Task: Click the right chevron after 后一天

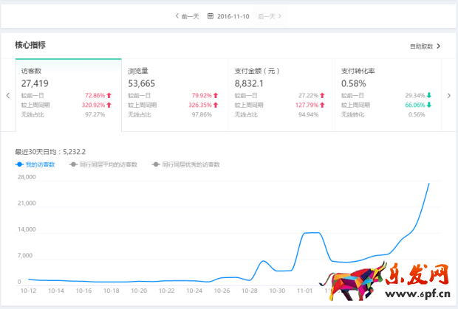Action: tap(280, 15)
